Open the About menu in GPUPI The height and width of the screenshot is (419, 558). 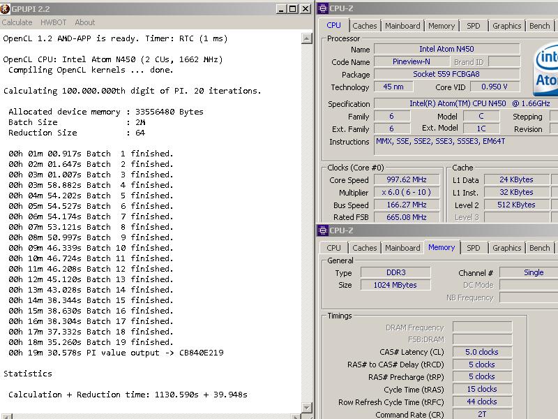click(84, 22)
